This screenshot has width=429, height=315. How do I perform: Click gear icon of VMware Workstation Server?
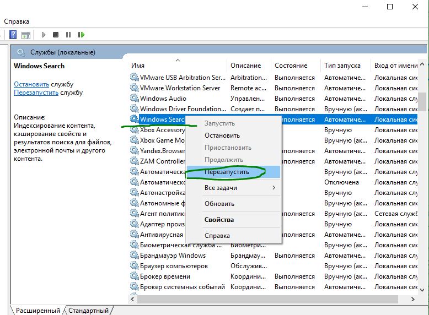pos(134,88)
